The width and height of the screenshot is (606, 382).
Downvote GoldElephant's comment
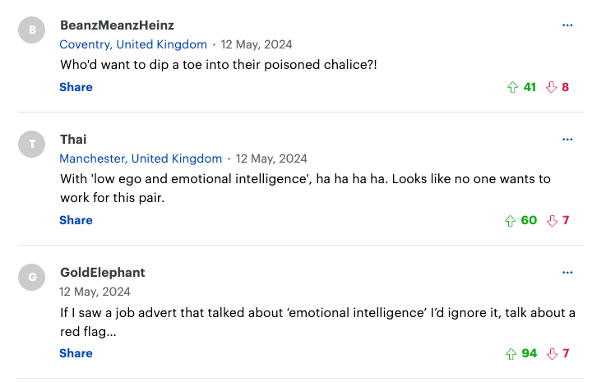point(552,353)
